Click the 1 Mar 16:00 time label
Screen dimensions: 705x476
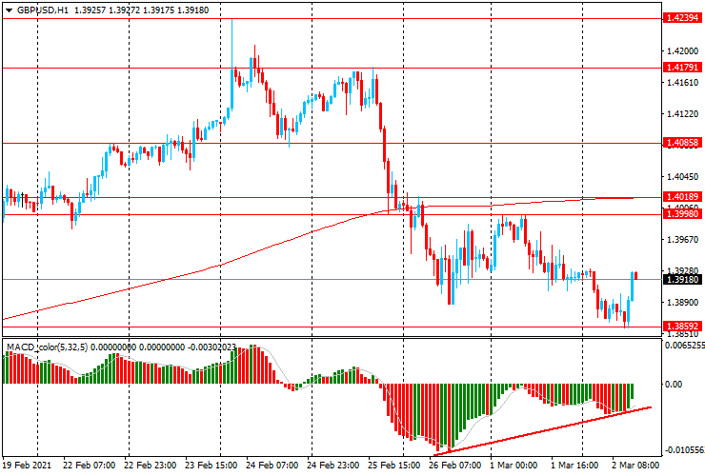click(x=574, y=465)
